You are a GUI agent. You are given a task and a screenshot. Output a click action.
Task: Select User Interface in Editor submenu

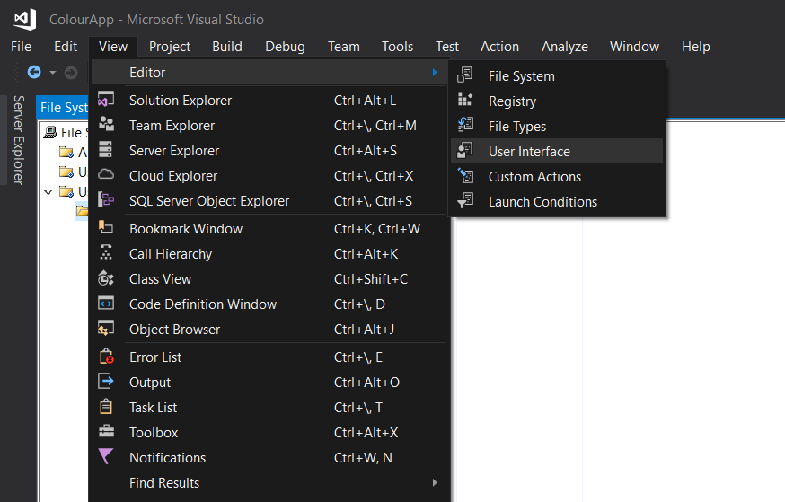click(557, 151)
